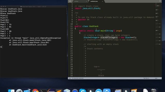165x92 pixels.
Task: Click the Terminal prompt cursor at bottom
Action: (2, 47)
